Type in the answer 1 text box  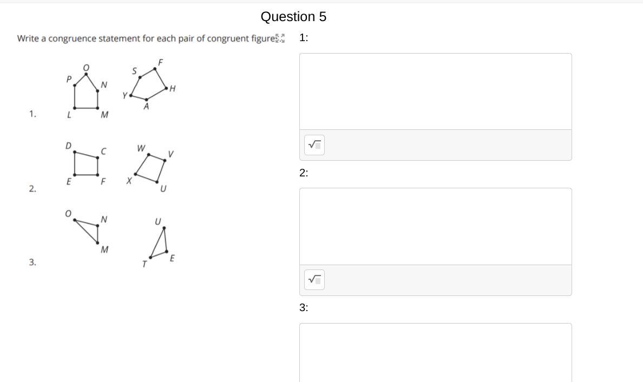pos(435,91)
